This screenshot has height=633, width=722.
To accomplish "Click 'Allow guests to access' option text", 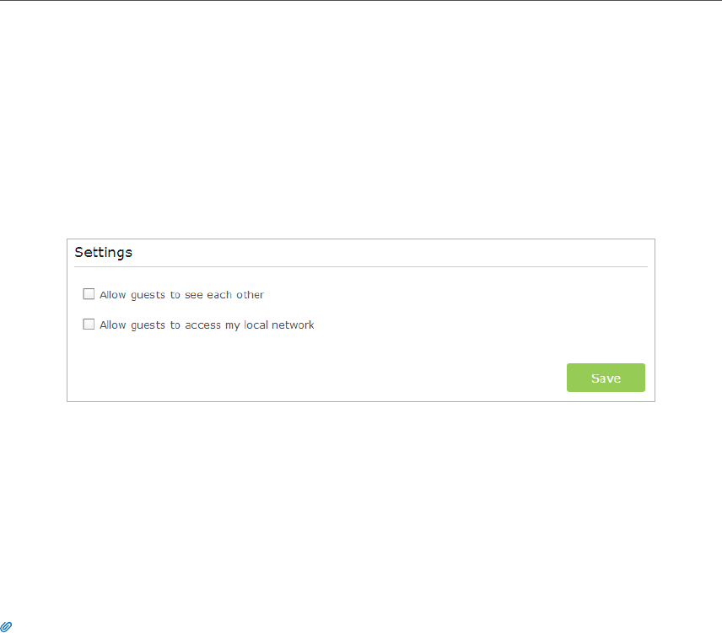I will tap(160, 325).
